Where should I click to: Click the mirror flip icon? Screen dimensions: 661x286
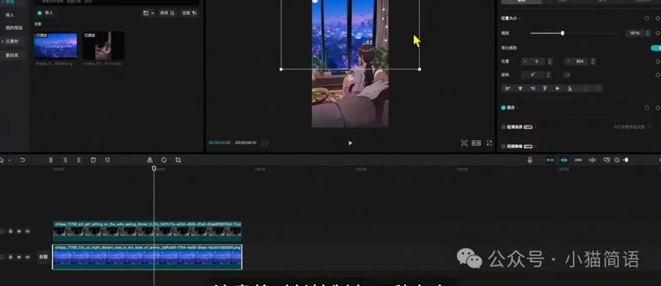150,160
